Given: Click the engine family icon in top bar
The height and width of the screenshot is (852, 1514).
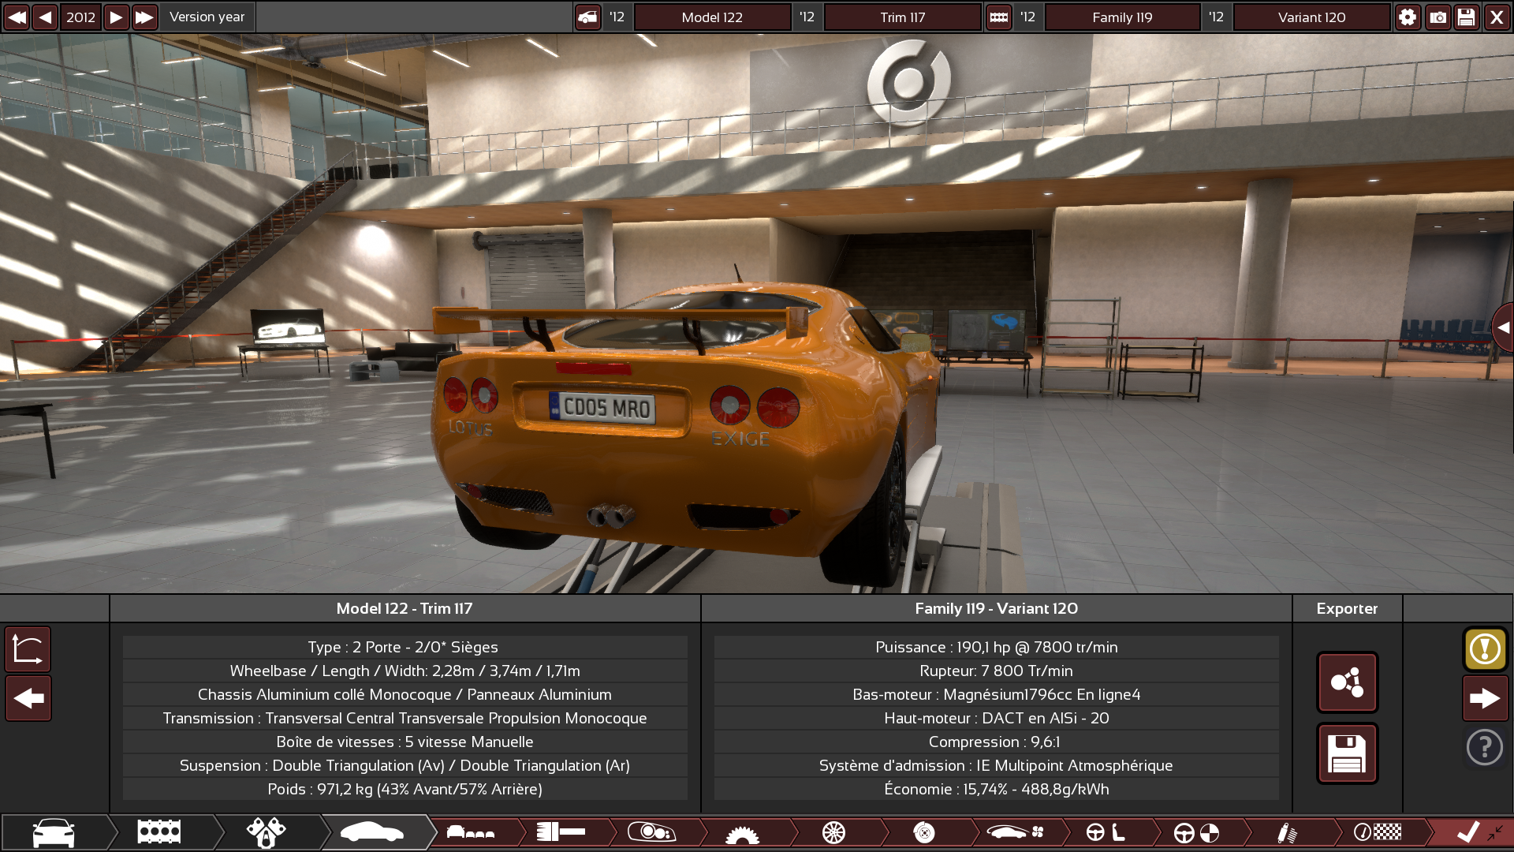Looking at the screenshot, I should point(998,17).
